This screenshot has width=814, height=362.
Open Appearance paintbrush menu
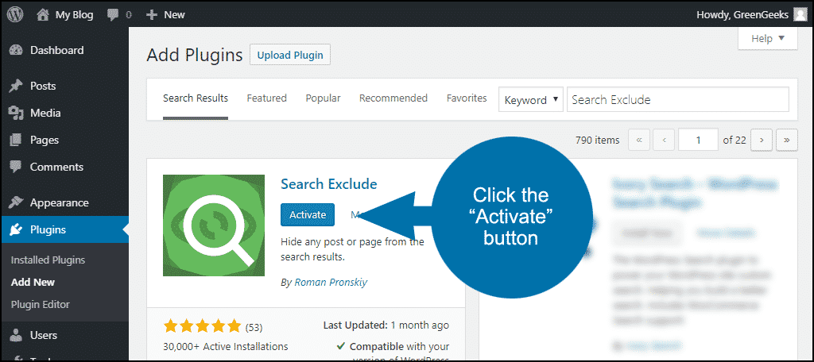point(16,202)
